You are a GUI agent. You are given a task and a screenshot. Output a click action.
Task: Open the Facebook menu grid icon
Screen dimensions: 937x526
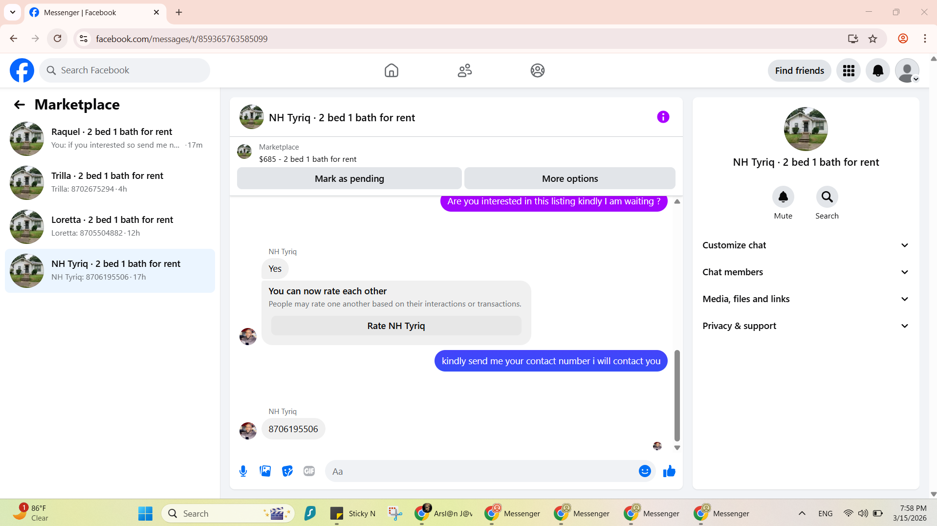[849, 71]
